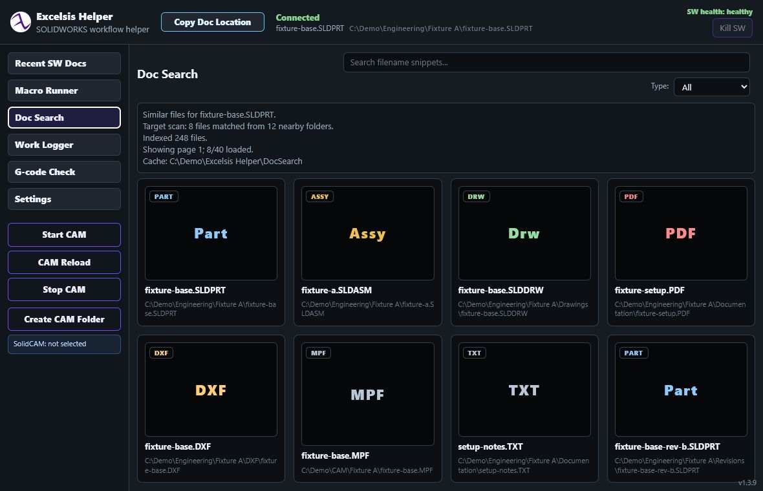
Task: Go to G-code Check
Action: coord(64,172)
